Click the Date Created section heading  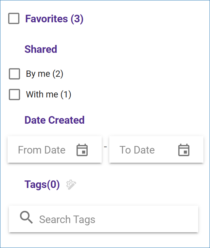[x=55, y=120]
